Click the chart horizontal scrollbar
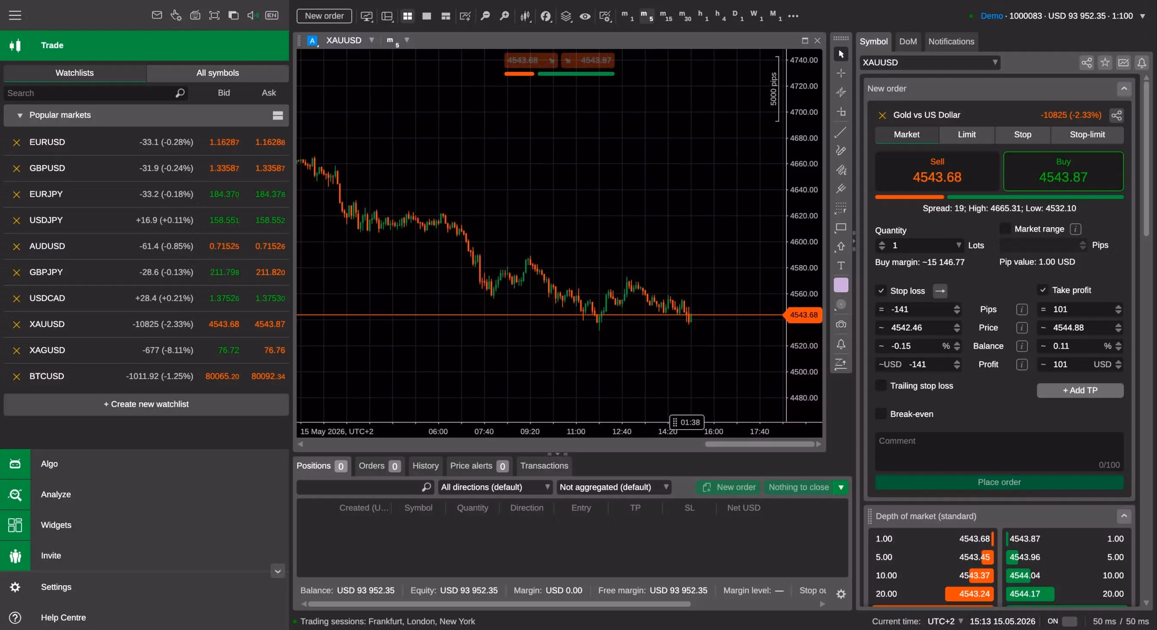 tap(760, 444)
